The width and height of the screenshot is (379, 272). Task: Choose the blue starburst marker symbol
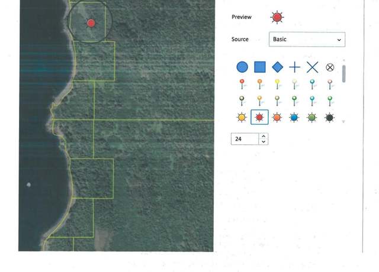[294, 118]
